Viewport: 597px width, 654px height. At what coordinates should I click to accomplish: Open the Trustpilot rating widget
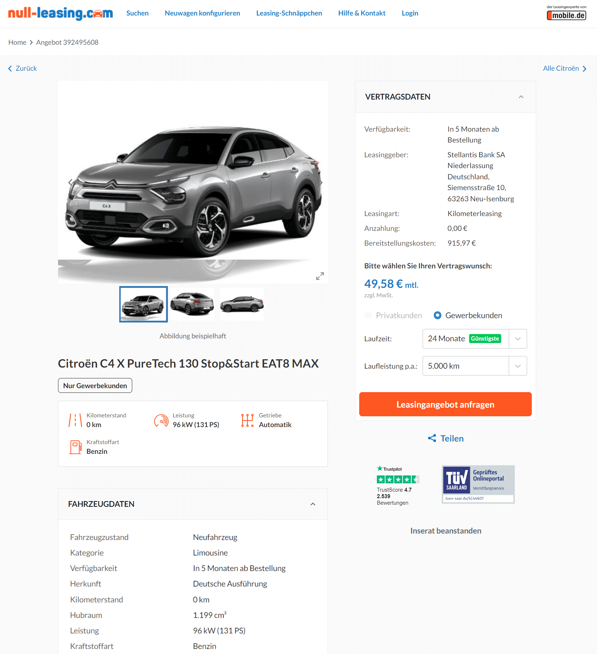[x=398, y=486]
